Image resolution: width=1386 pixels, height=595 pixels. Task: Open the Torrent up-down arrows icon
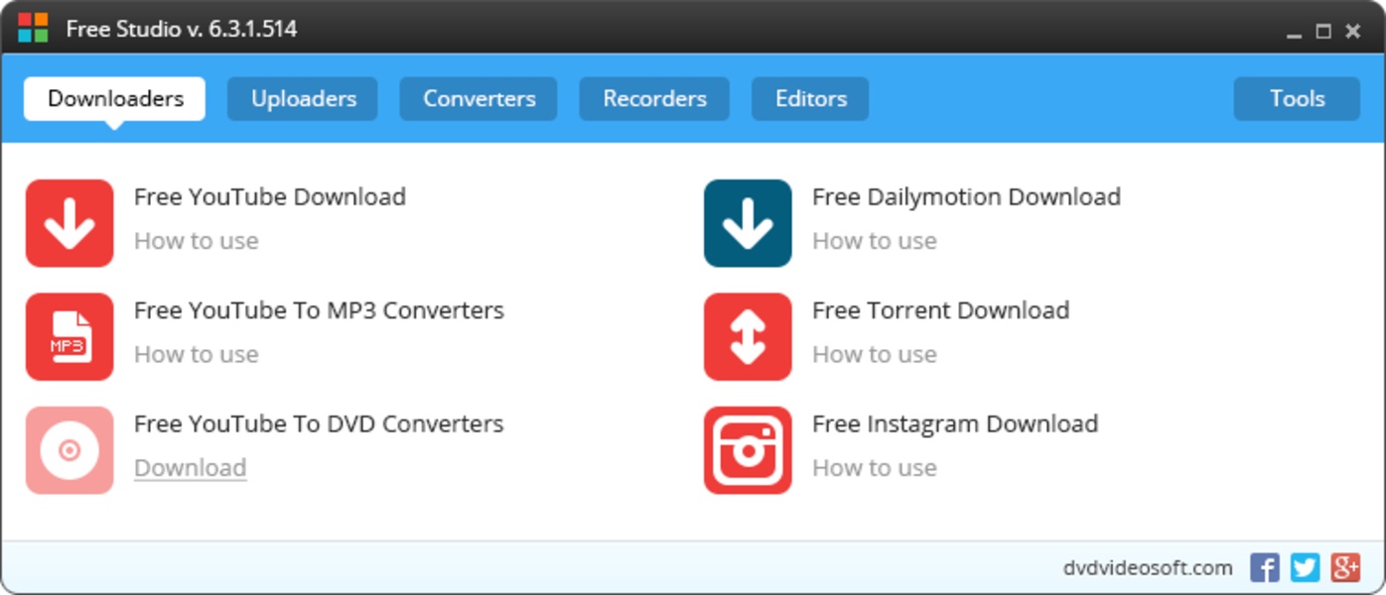point(748,337)
